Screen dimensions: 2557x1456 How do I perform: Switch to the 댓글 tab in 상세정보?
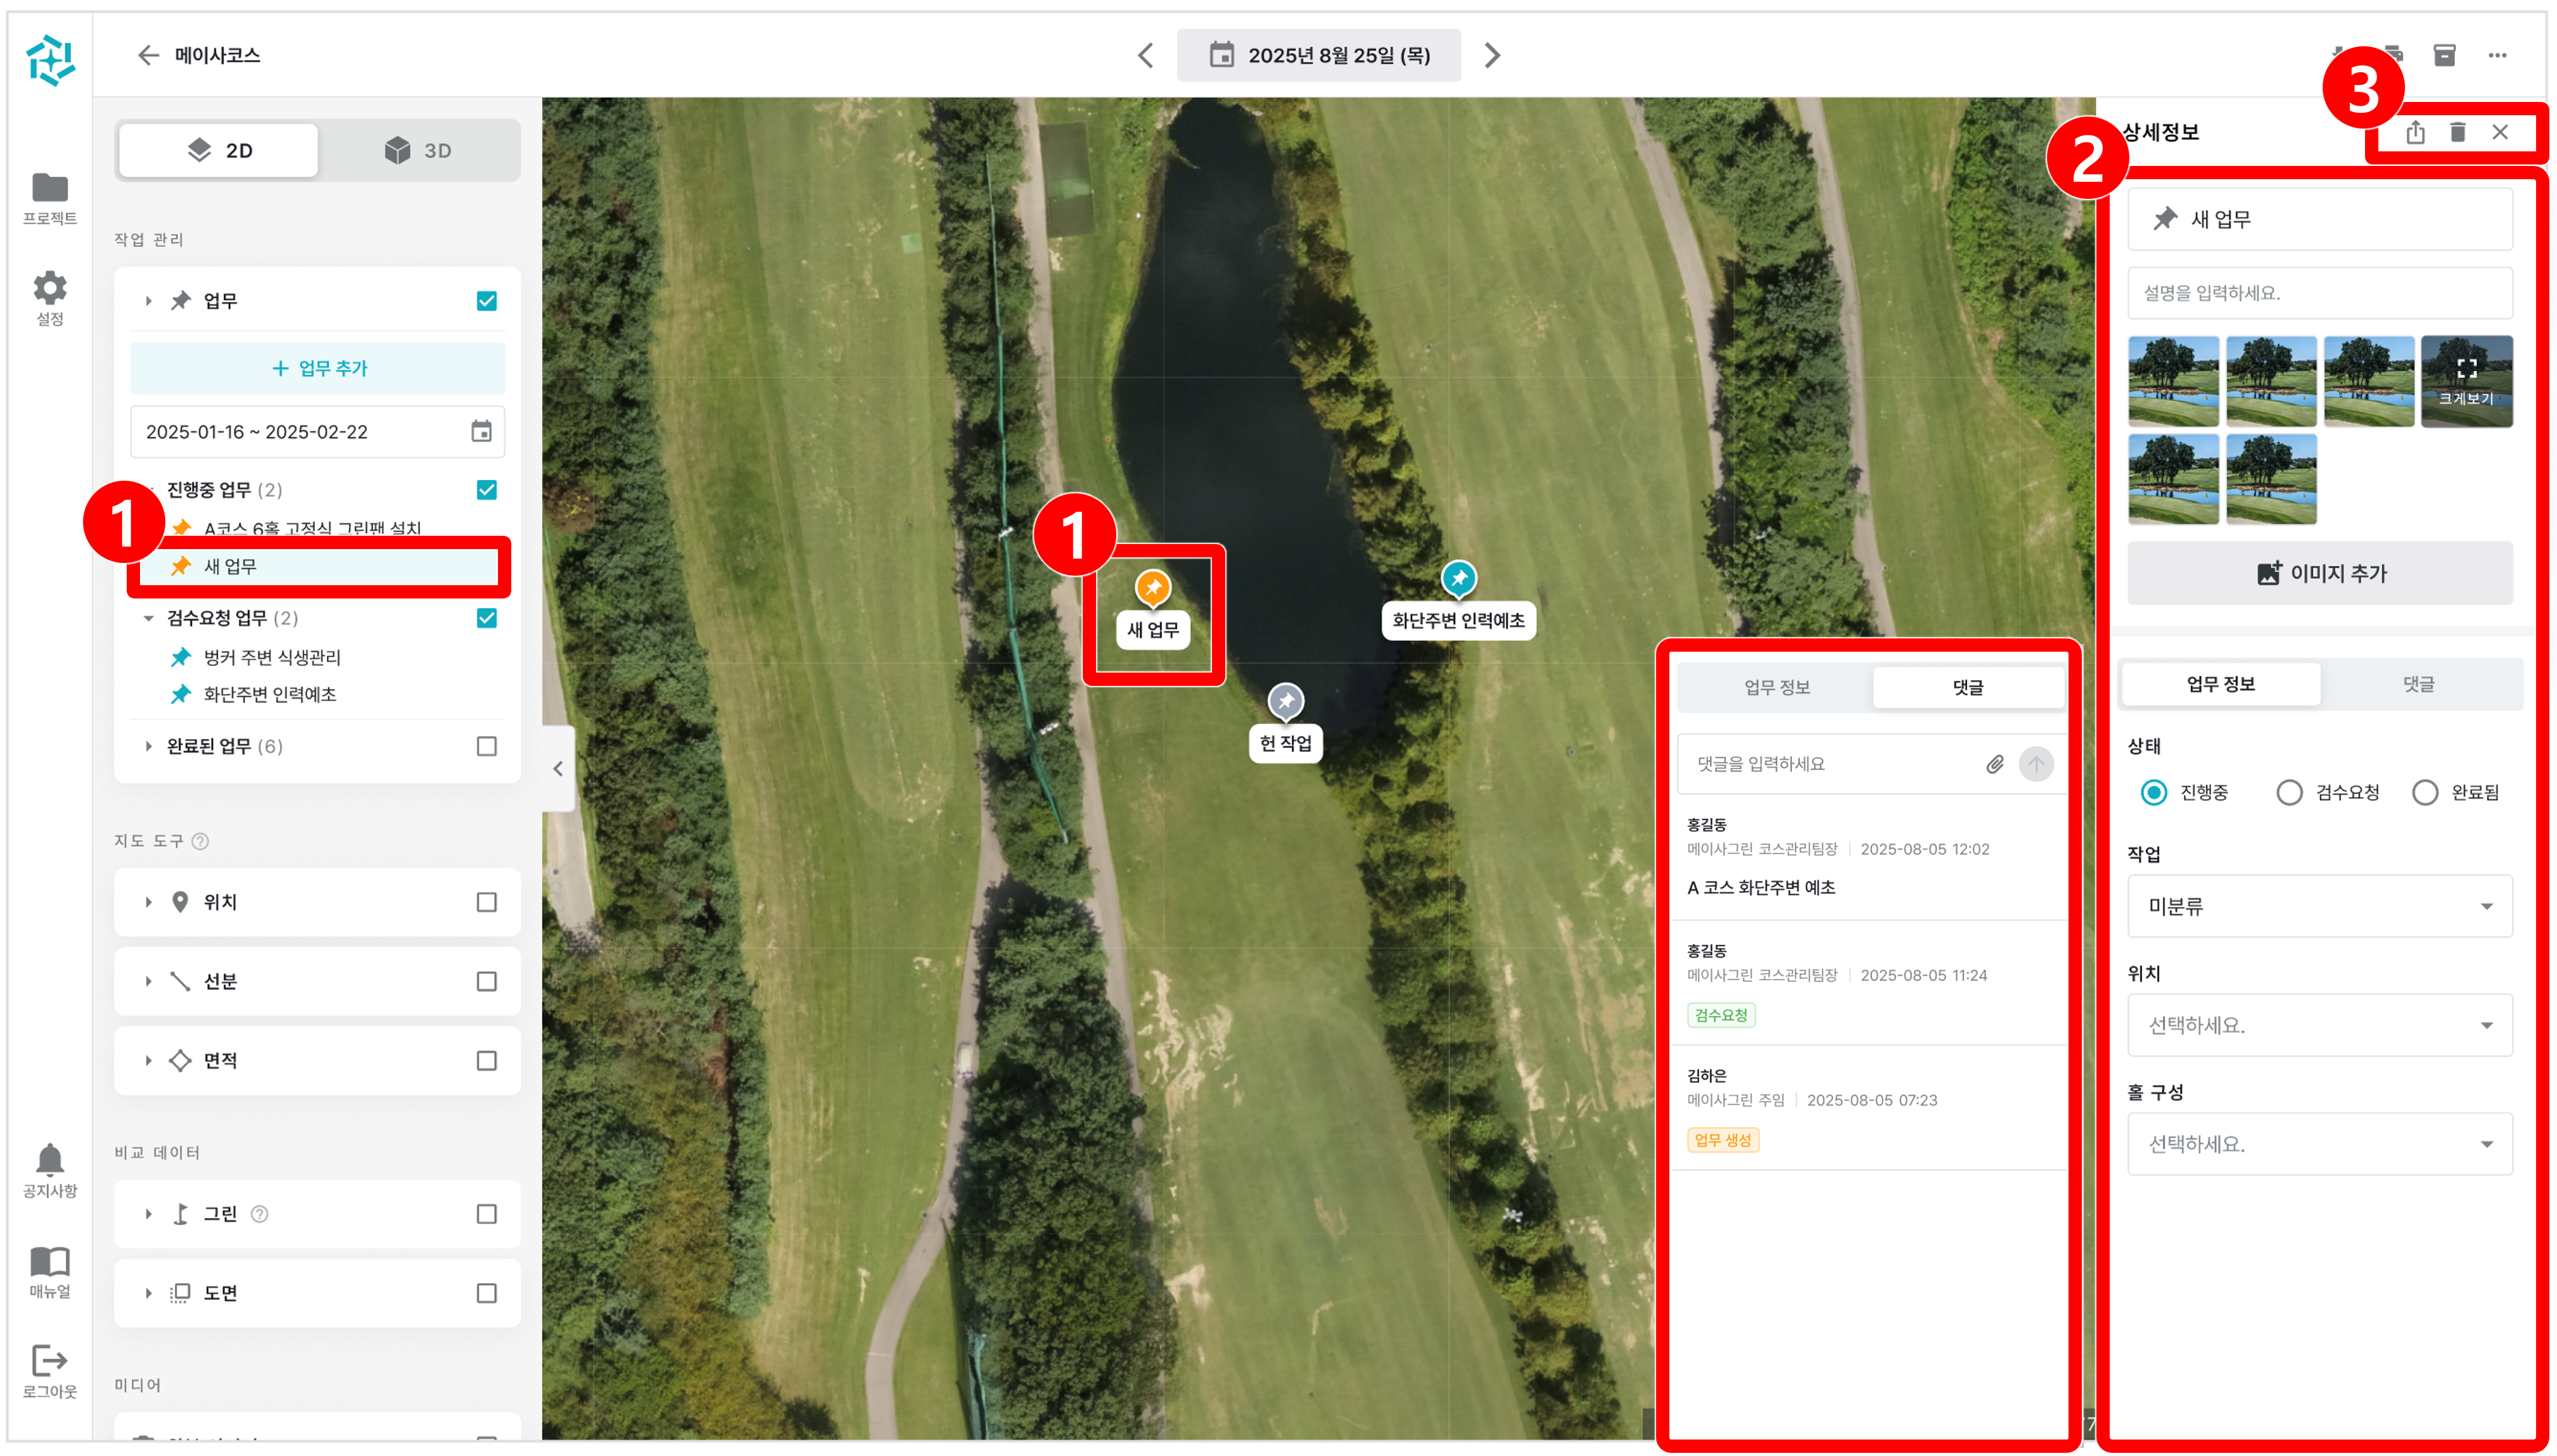pos(2418,684)
